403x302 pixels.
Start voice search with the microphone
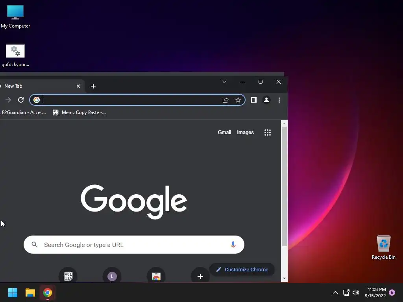pos(233,245)
